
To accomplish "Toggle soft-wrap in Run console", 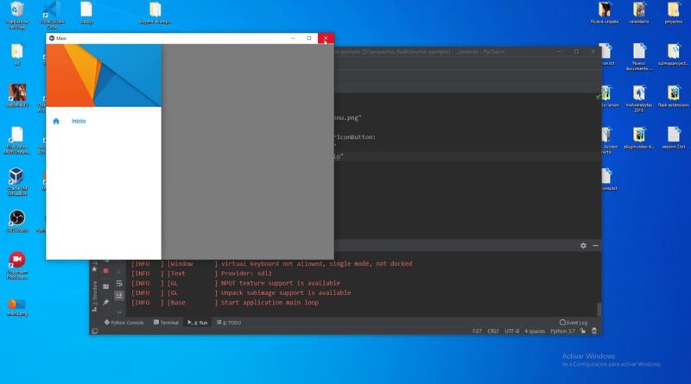I will point(119,284).
